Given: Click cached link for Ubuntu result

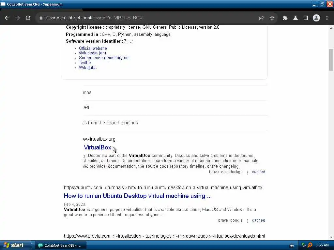Looking at the screenshot, I should click(259, 220).
